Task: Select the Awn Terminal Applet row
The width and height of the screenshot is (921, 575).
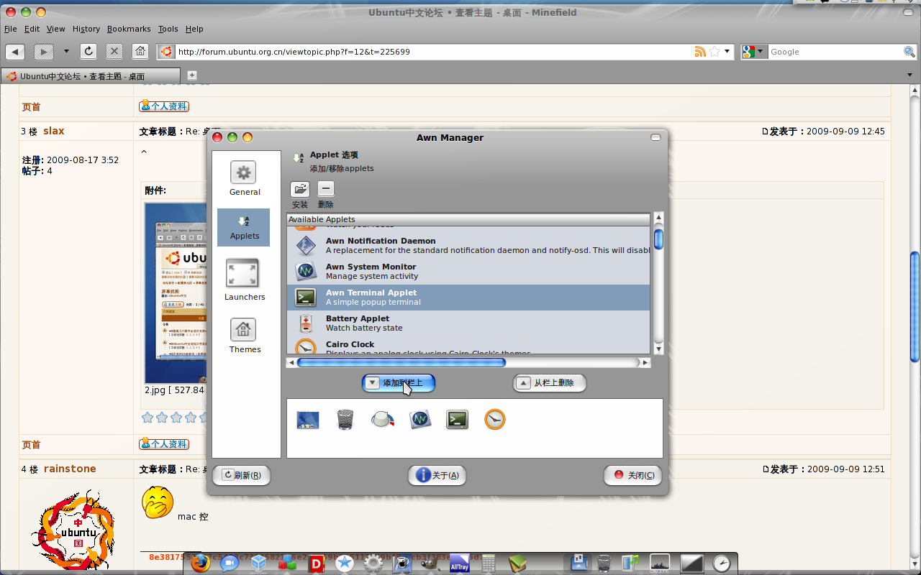Action: pyautogui.click(x=468, y=298)
